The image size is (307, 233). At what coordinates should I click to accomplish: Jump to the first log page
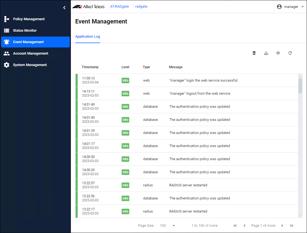click(235, 226)
